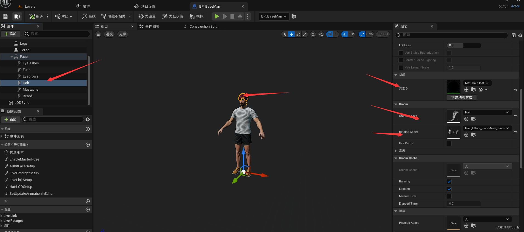Select the LODSync component
This screenshot has width=524, height=232.
(x=22, y=102)
